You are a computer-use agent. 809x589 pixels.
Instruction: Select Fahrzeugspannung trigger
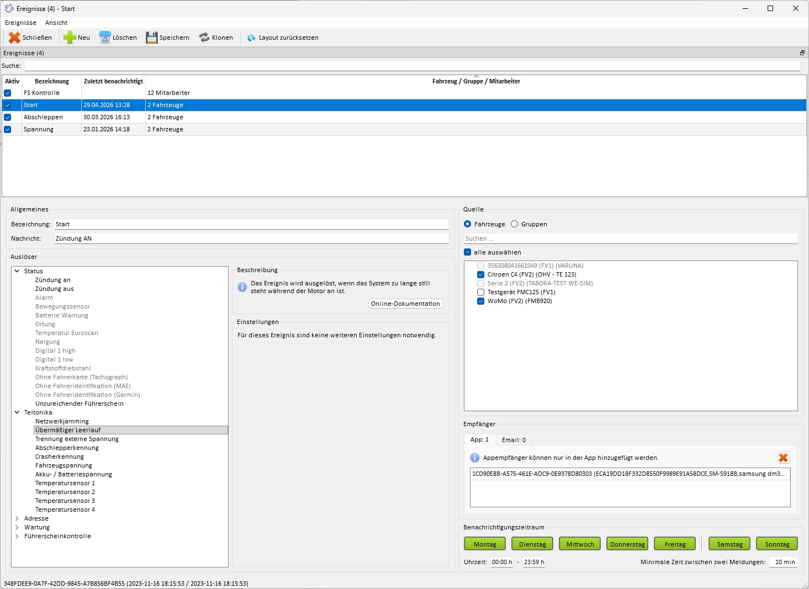[64, 465]
